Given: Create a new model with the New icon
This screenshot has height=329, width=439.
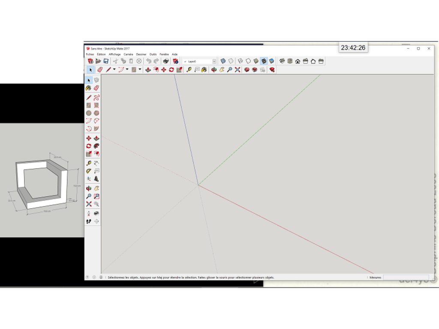Looking at the screenshot, I should point(90,61).
